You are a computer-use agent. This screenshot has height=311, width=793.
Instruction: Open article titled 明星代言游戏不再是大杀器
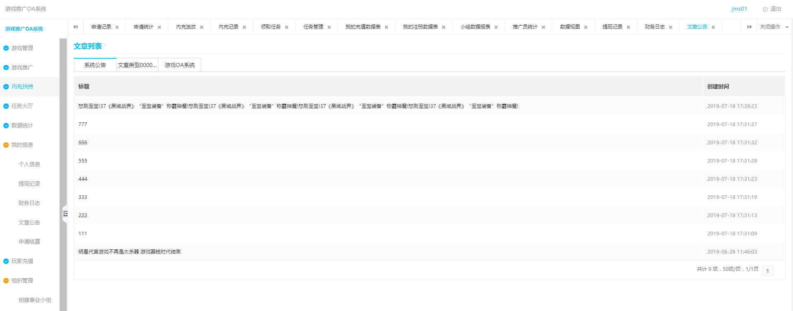129,251
